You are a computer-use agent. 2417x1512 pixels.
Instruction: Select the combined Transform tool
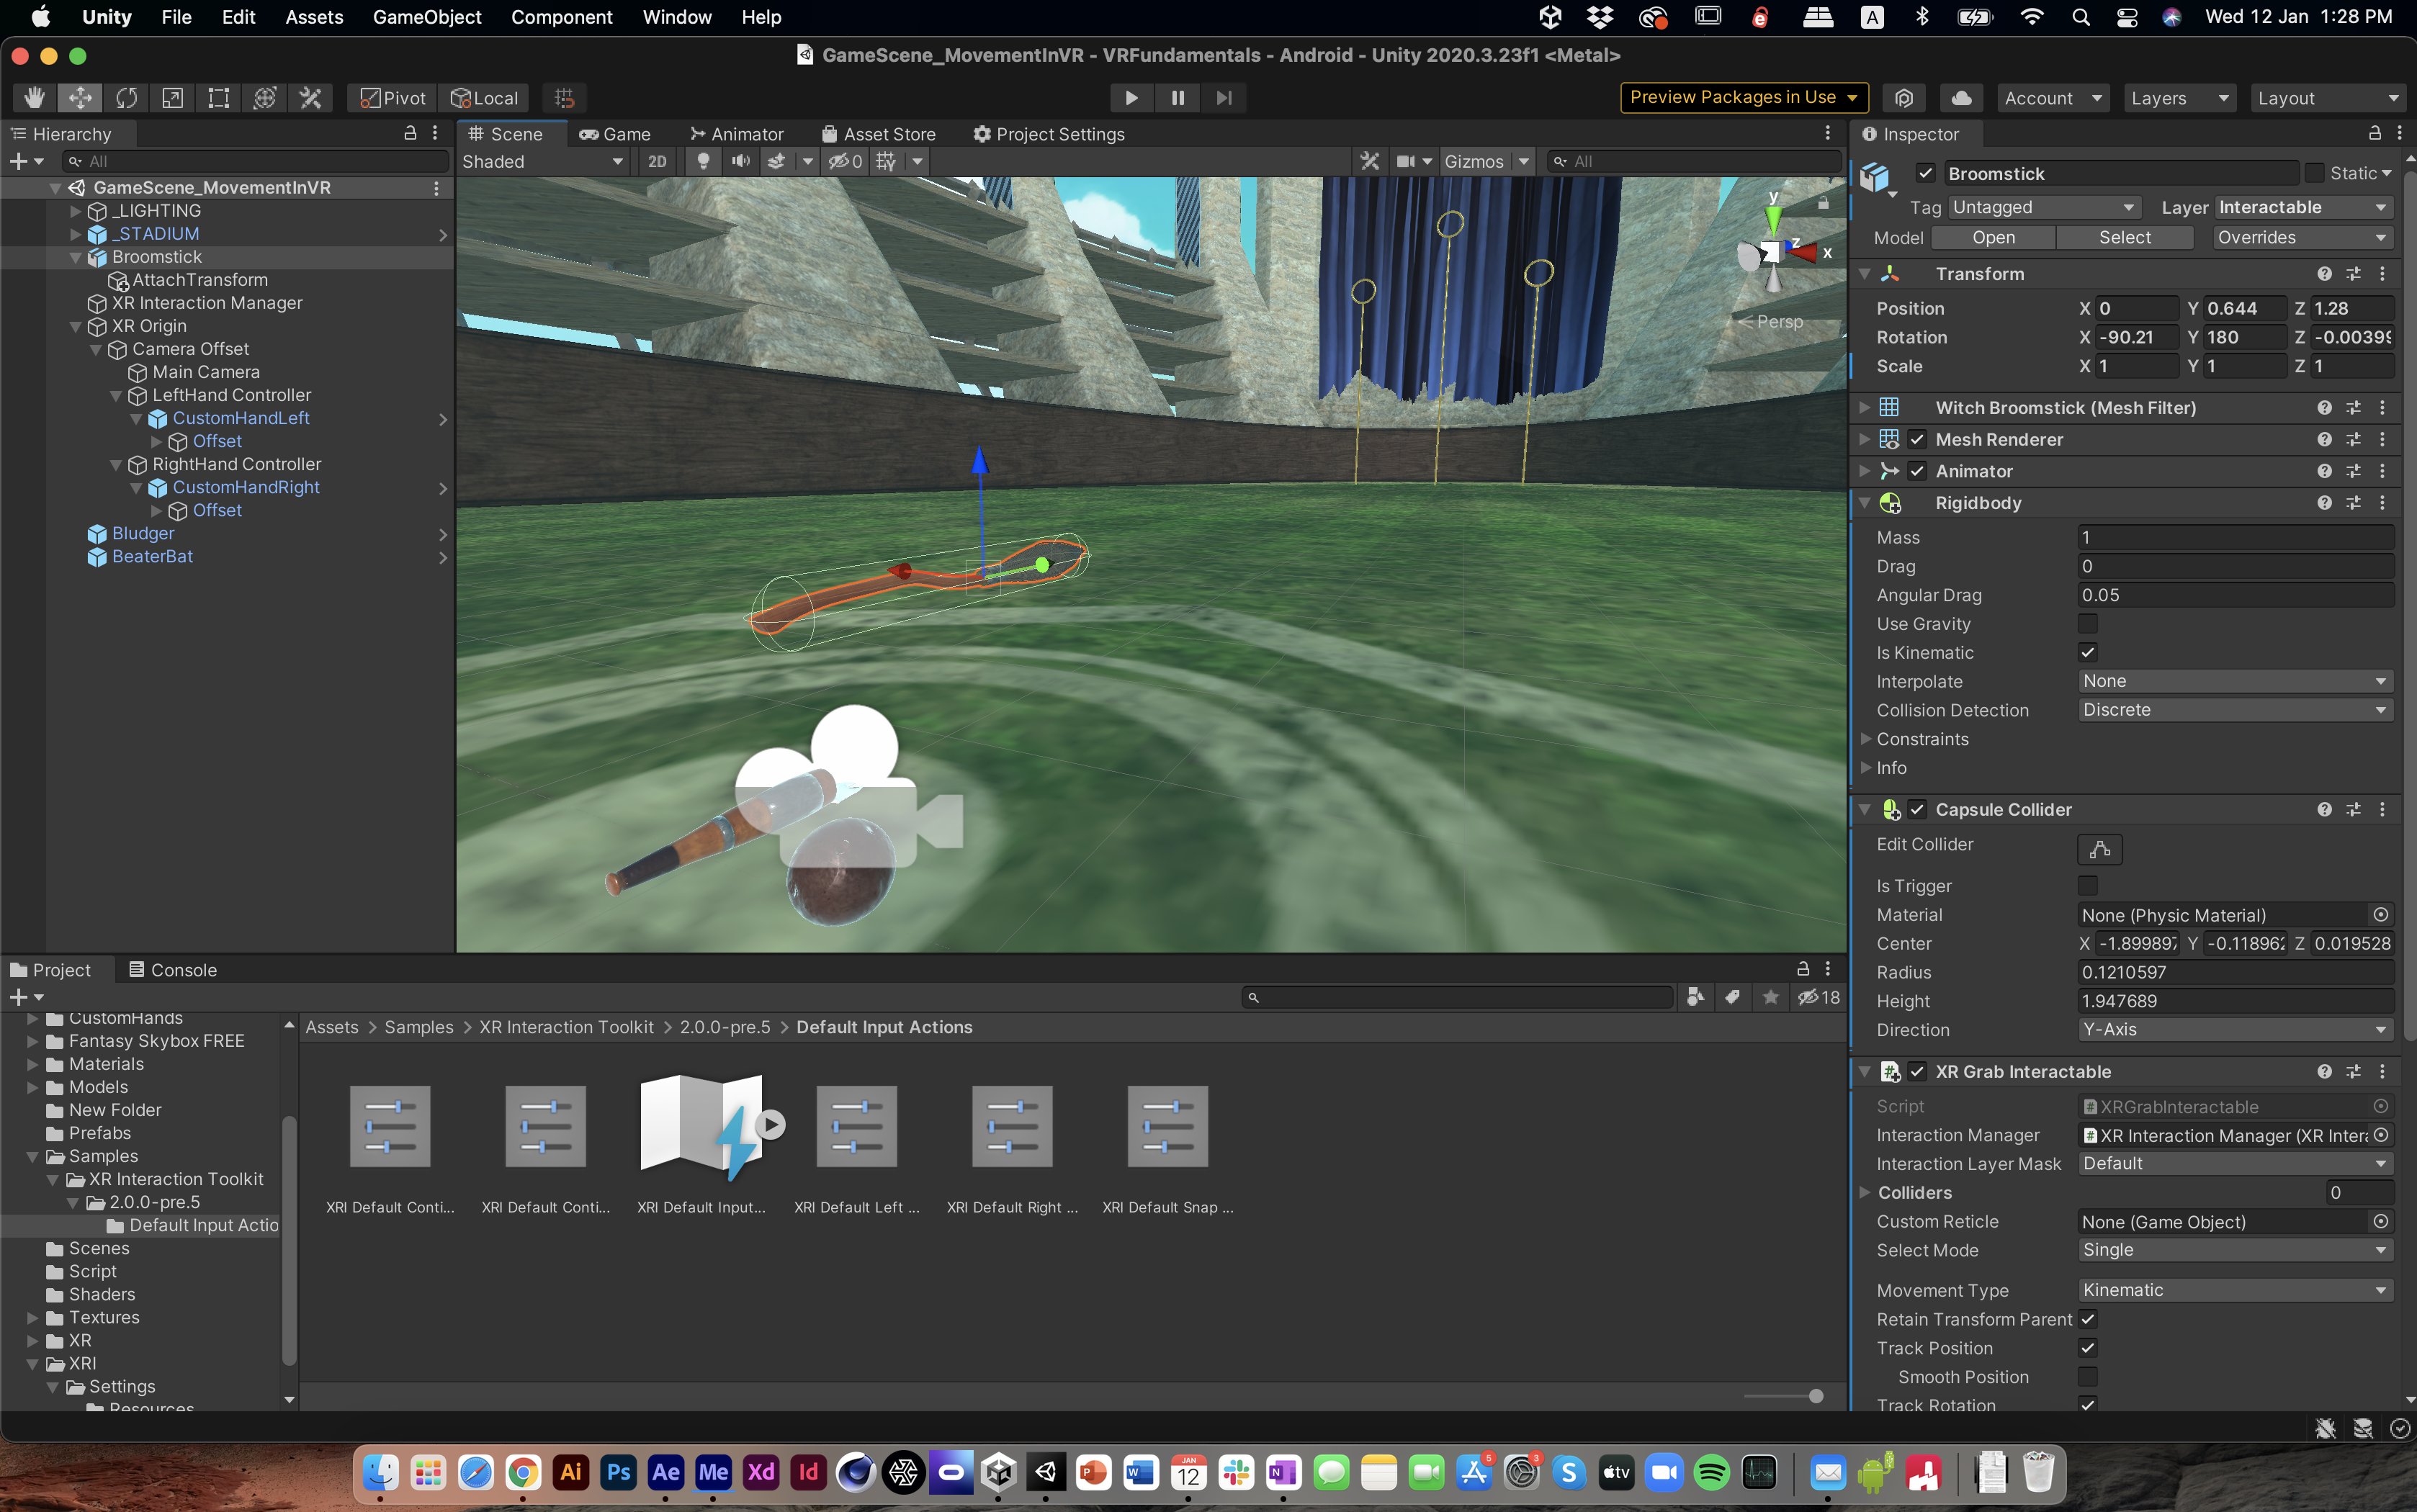pos(265,98)
